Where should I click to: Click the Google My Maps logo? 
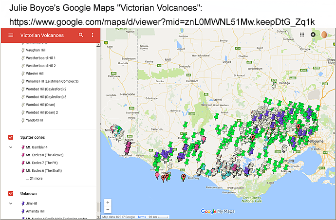pyautogui.click(x=218, y=211)
